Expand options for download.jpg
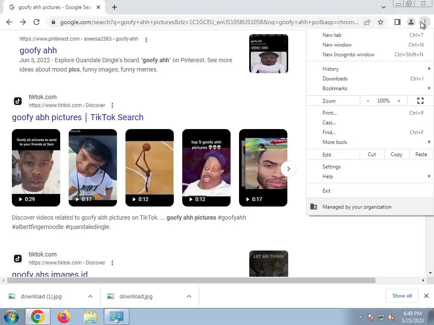434x325 pixels. (x=189, y=296)
